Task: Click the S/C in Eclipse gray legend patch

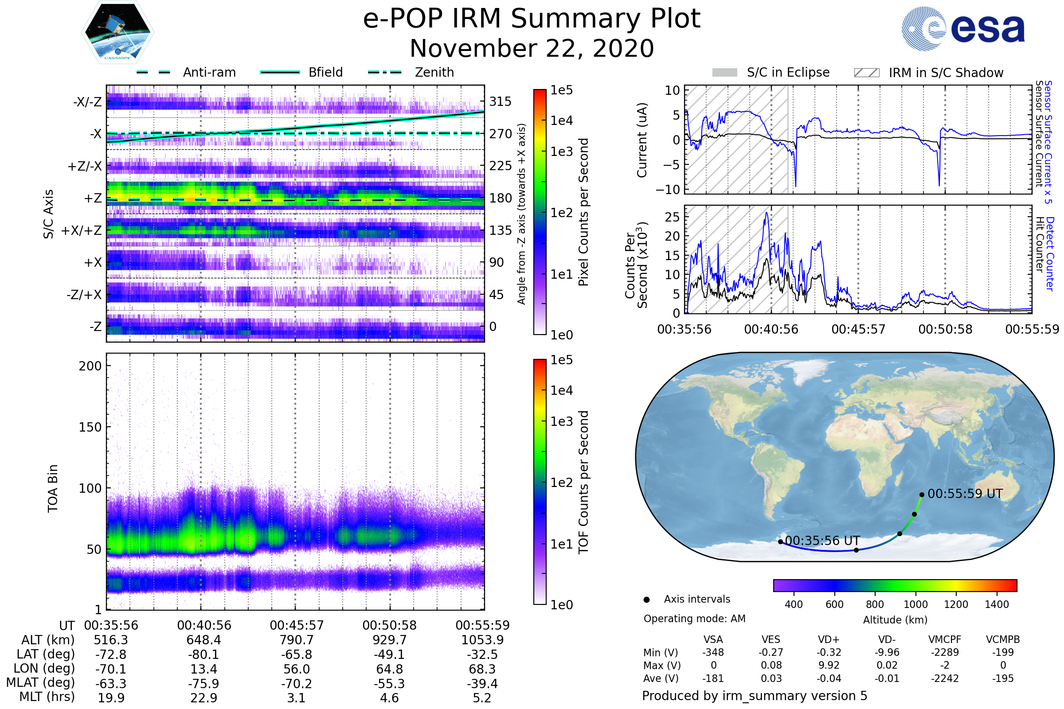Action: coord(724,73)
